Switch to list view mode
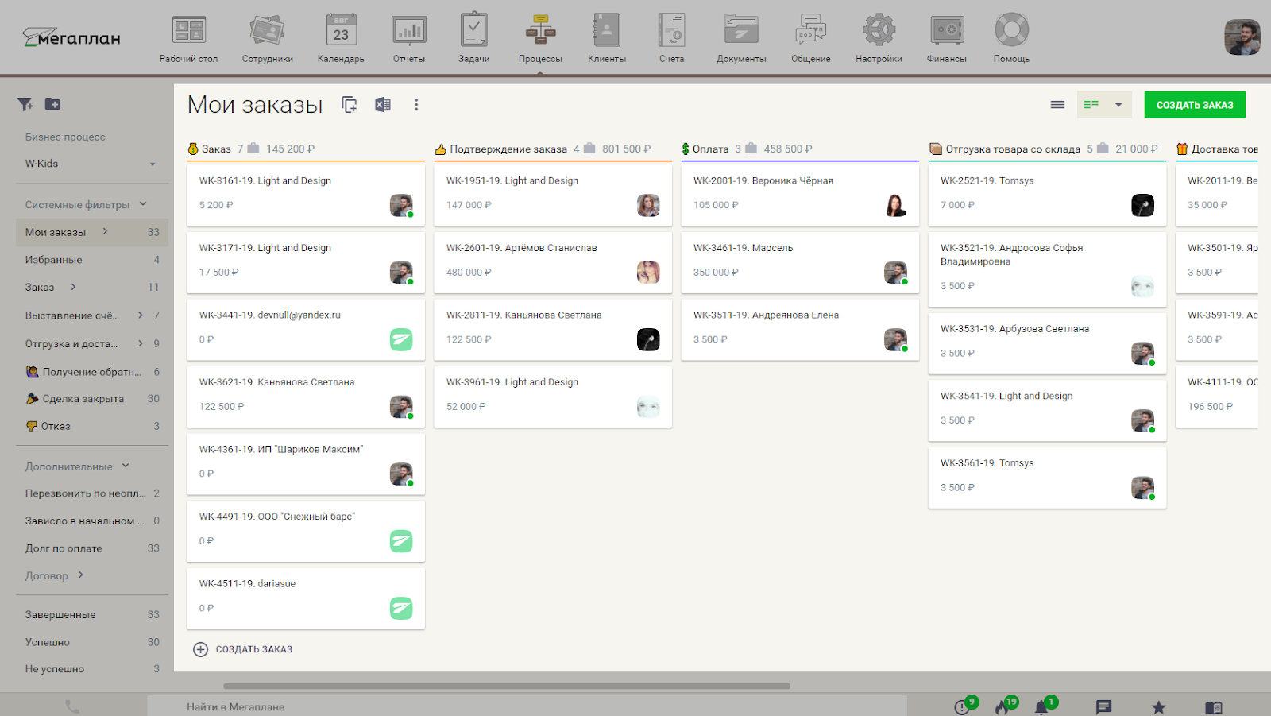 coord(1057,105)
